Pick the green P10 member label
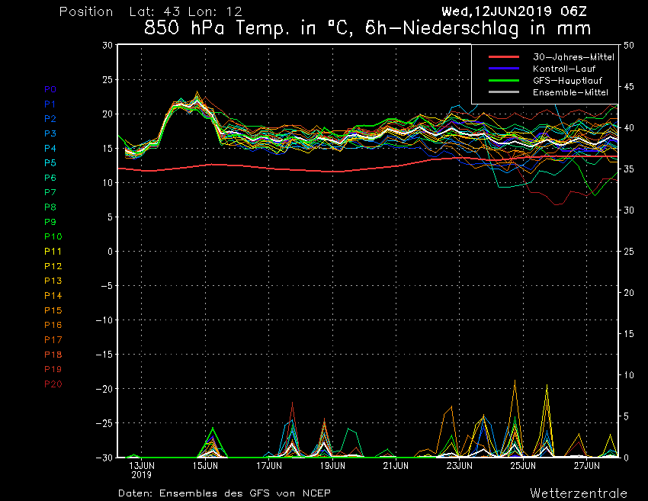The image size is (648, 501). pos(53,236)
